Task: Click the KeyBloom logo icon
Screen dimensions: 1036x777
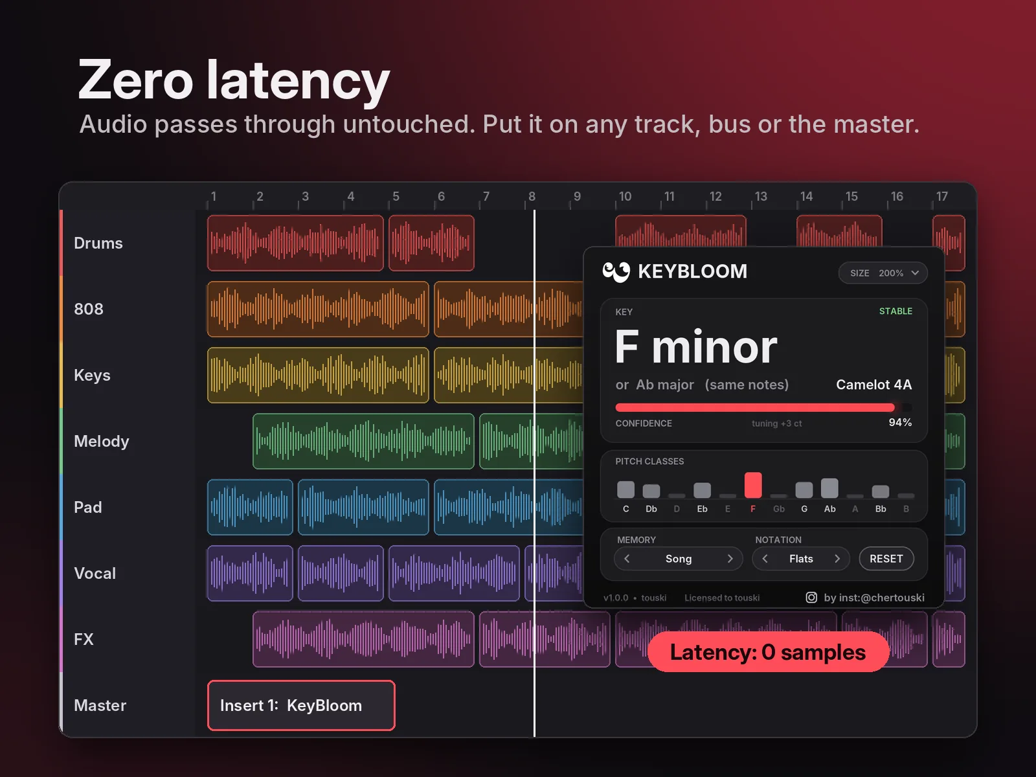Action: pos(616,272)
